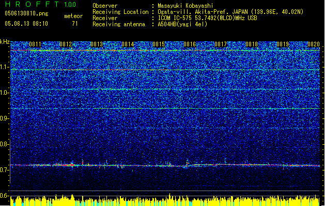This screenshot has height=206, width=325.
Task: Click the 1.1 frequency axis label
Action: click(4, 67)
